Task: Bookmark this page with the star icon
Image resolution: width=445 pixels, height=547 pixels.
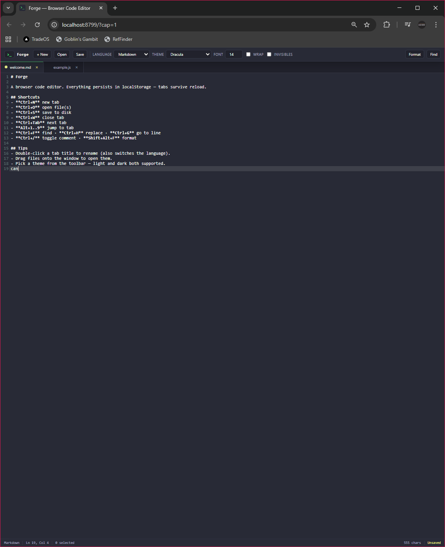Action: 367,25
